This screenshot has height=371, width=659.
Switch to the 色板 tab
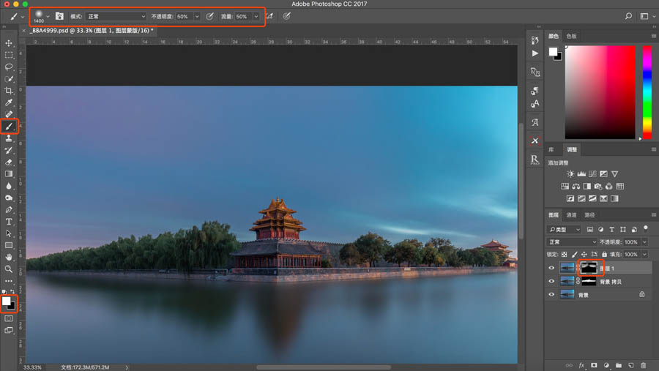point(572,36)
